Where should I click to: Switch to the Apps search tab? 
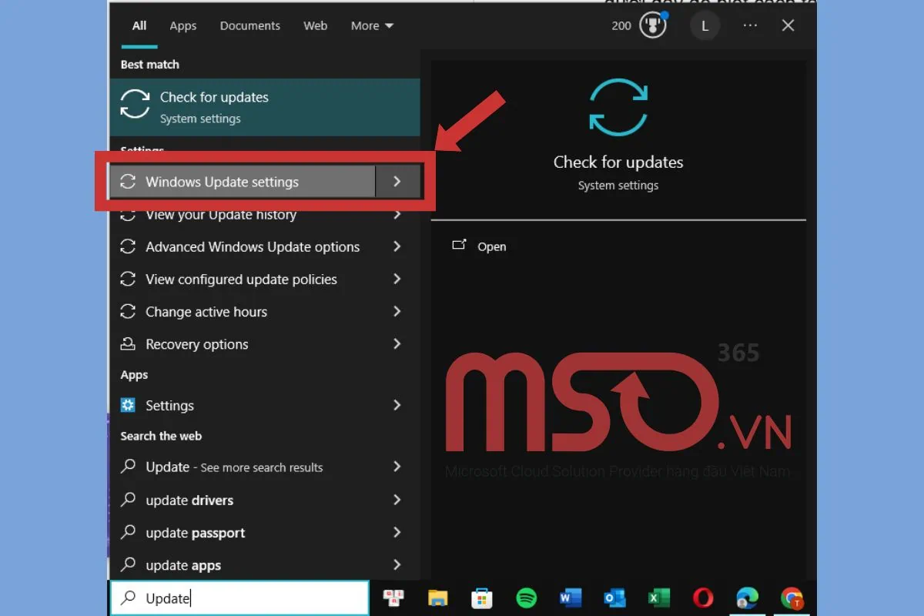pyautogui.click(x=183, y=25)
